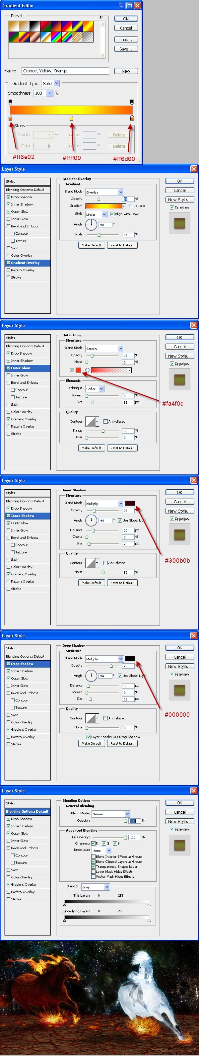The image size is (199, 1056).
Task: Toggle Anti-aliased in Outer Glow quality
Action: click(x=106, y=421)
